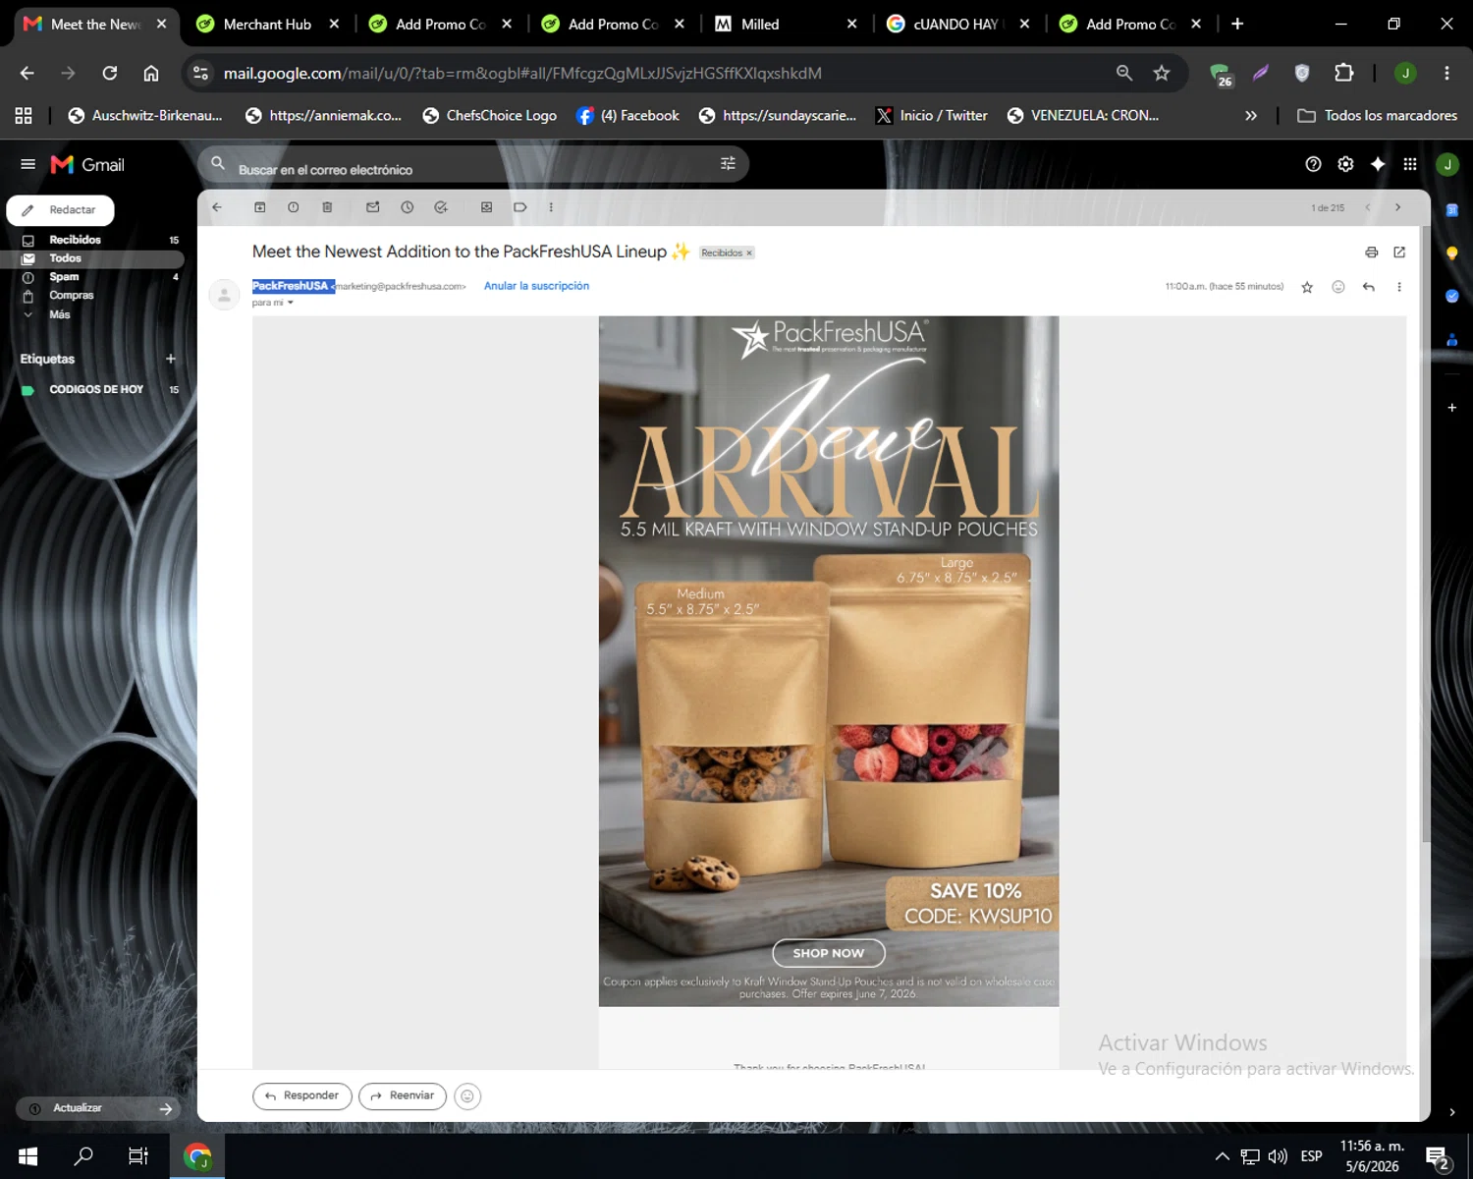Click the Move to folder icon
Image resolution: width=1473 pixels, height=1179 pixels.
pos(486,207)
